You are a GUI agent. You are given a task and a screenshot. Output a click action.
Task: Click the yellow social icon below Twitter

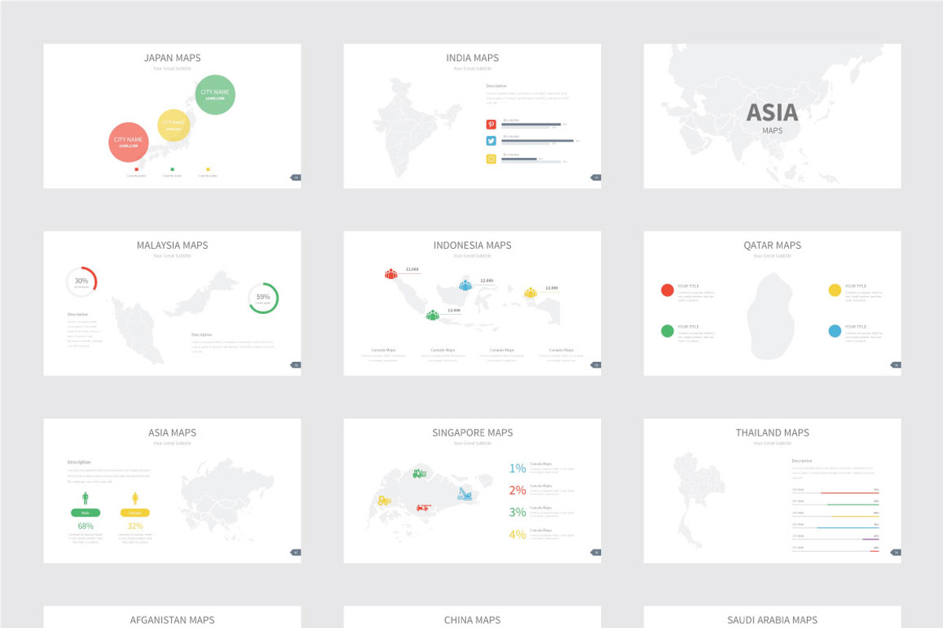[x=491, y=159]
